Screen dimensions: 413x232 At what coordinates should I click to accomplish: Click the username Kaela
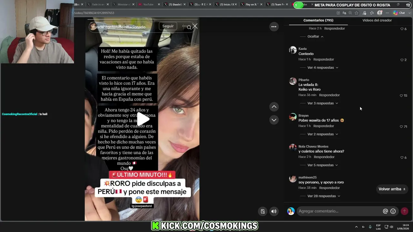tap(303, 49)
